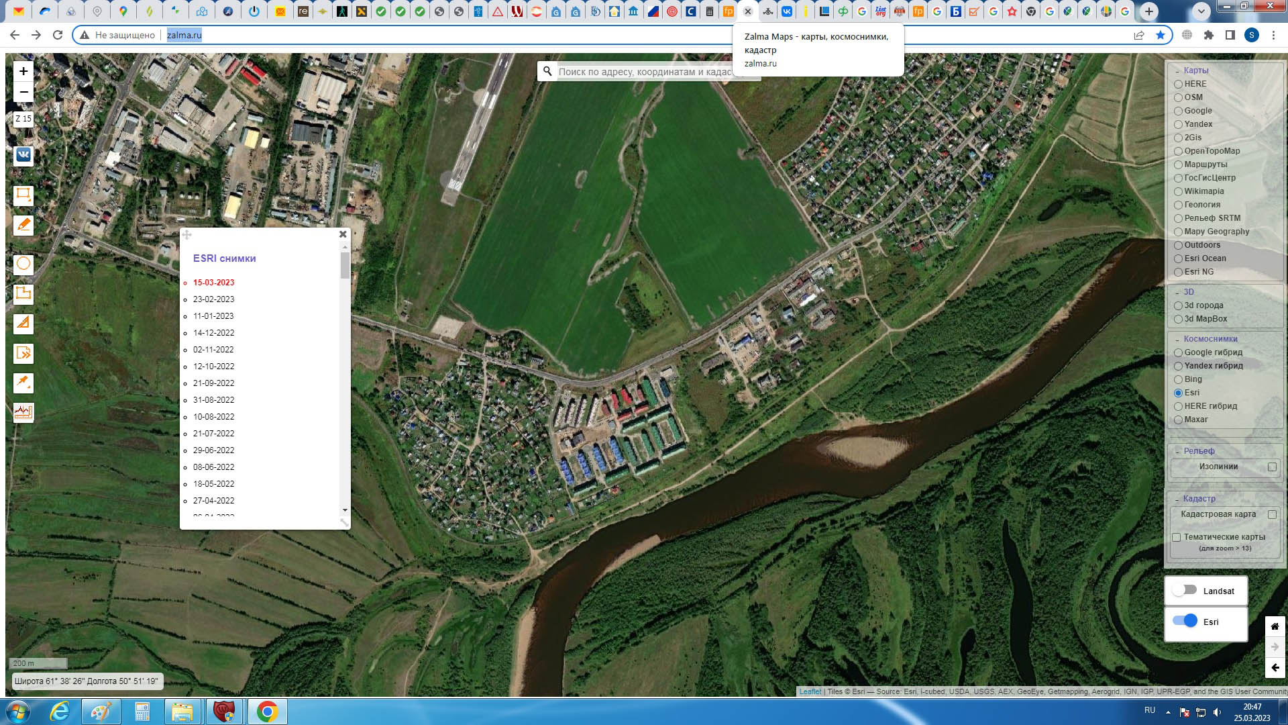Select the circle drawing tool

(x=23, y=264)
